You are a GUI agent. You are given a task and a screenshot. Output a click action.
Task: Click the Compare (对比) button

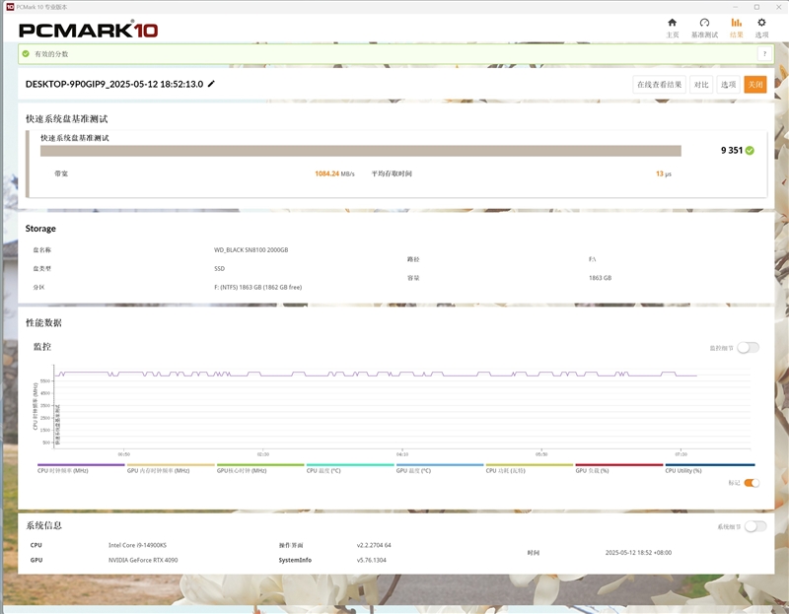[x=701, y=85]
